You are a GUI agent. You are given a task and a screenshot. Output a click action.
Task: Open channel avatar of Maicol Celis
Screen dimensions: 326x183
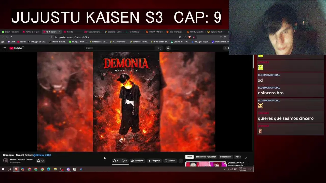coord(6,161)
